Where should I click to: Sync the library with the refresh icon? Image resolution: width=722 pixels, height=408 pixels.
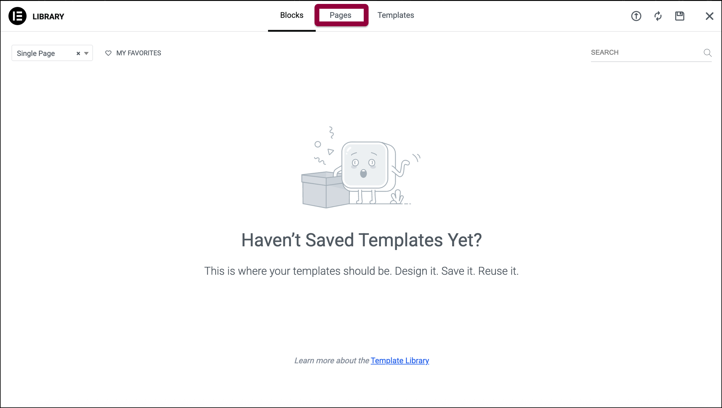click(658, 16)
